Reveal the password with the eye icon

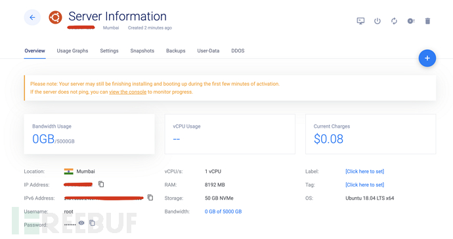(x=81, y=223)
